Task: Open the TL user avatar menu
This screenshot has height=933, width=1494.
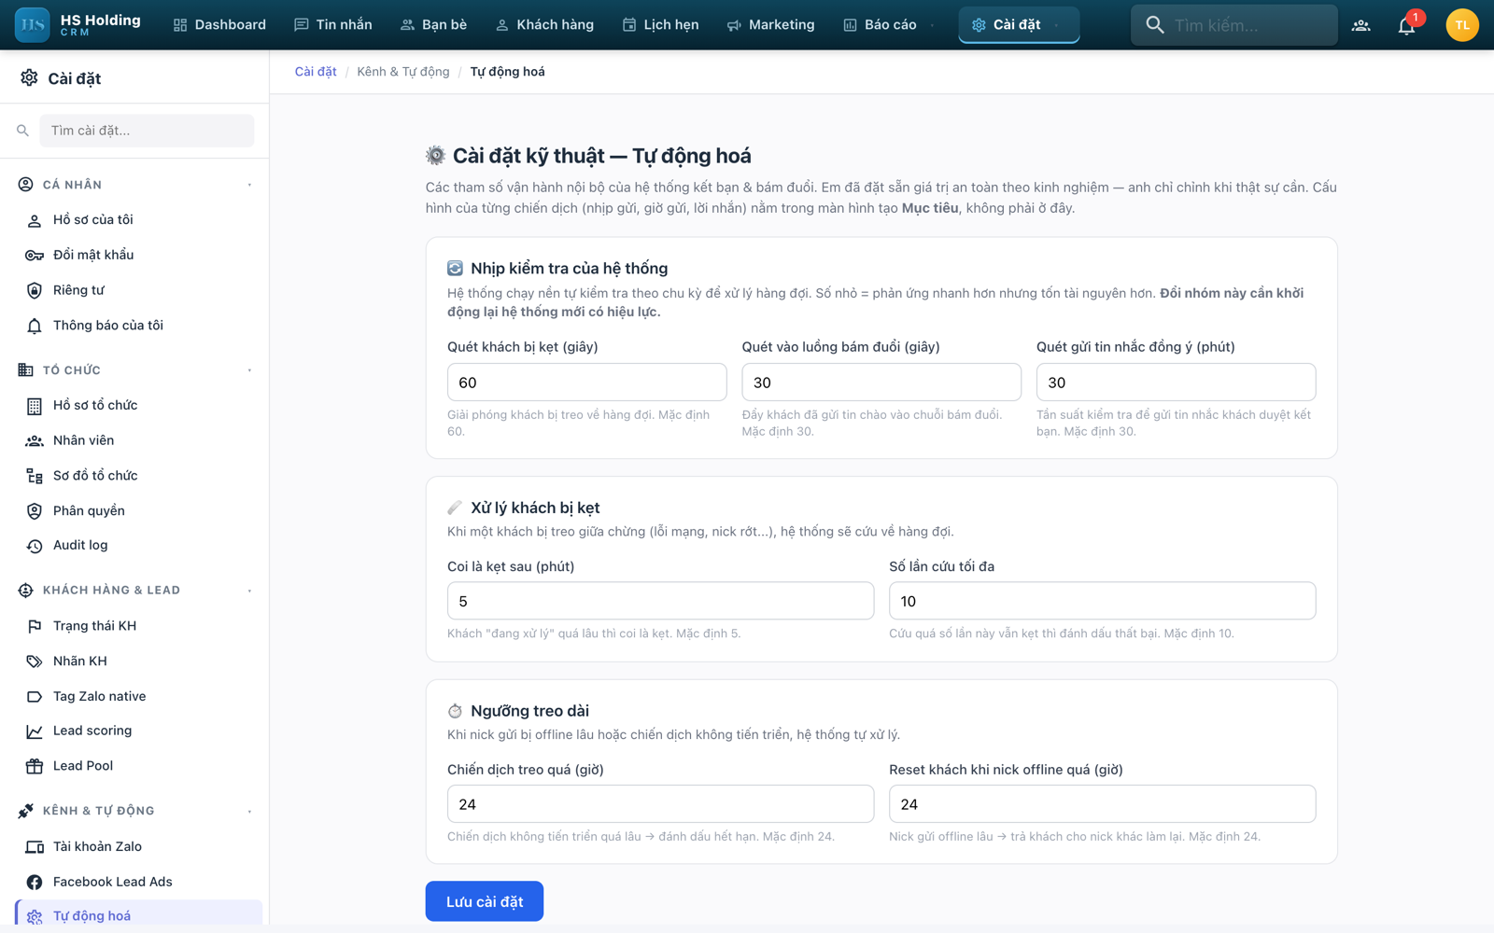Action: tap(1462, 25)
